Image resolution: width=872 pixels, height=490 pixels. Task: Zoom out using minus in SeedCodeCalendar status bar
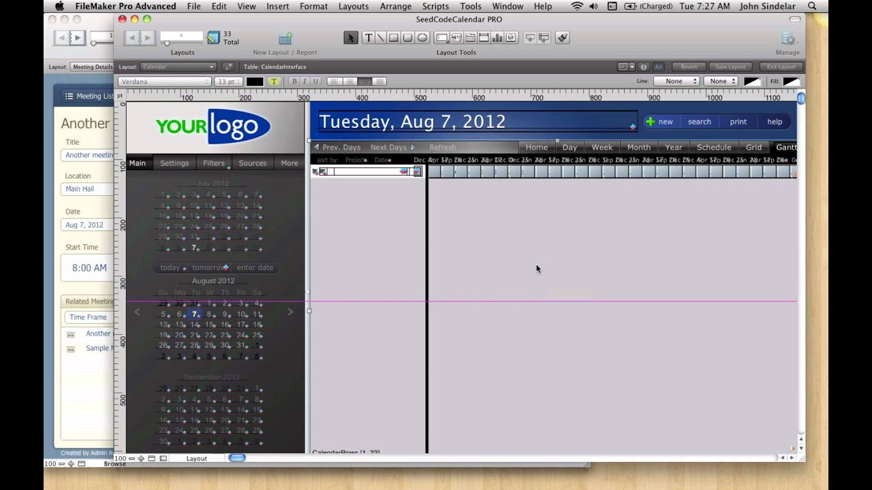[131, 458]
